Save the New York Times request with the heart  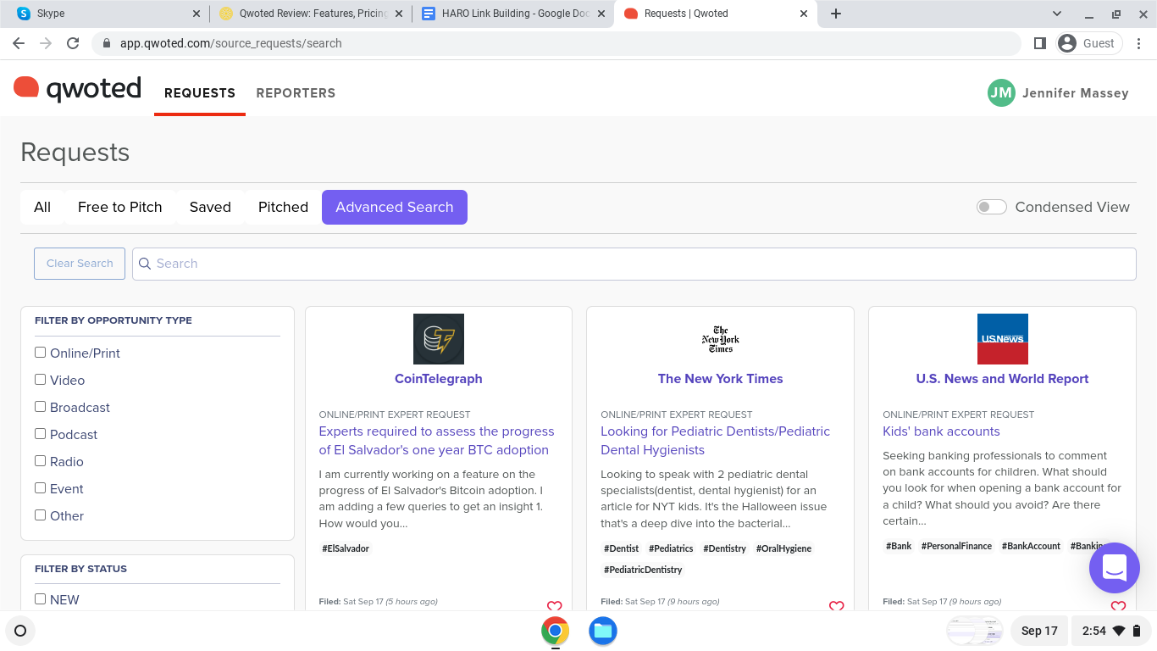click(837, 605)
